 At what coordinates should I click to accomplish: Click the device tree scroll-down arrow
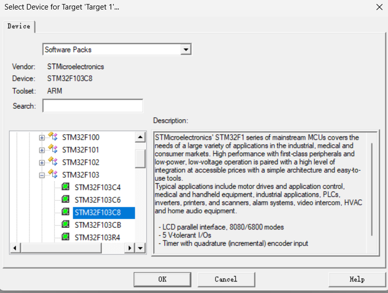click(x=140, y=248)
